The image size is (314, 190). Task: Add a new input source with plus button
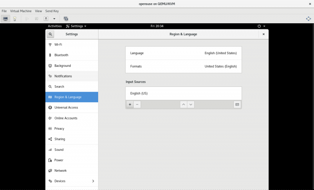tap(130, 104)
